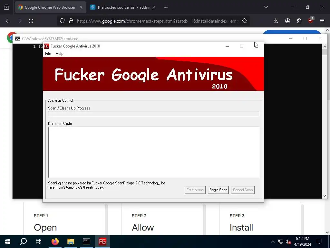Click the site security padlock icon
330x248 pixels.
click(71, 21)
